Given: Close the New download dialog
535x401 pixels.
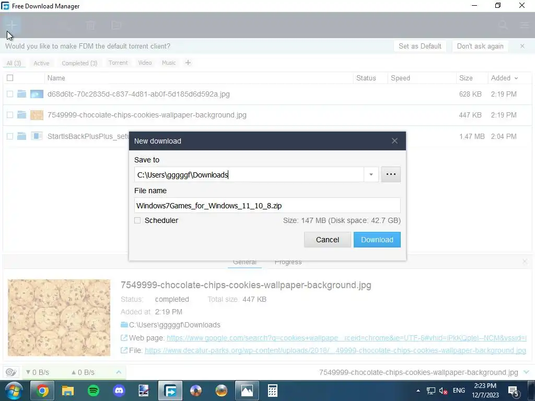Looking at the screenshot, I should pyautogui.click(x=395, y=141).
